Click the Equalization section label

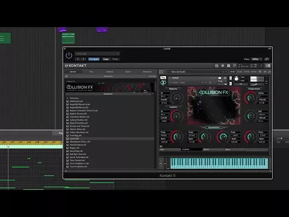point(214,127)
